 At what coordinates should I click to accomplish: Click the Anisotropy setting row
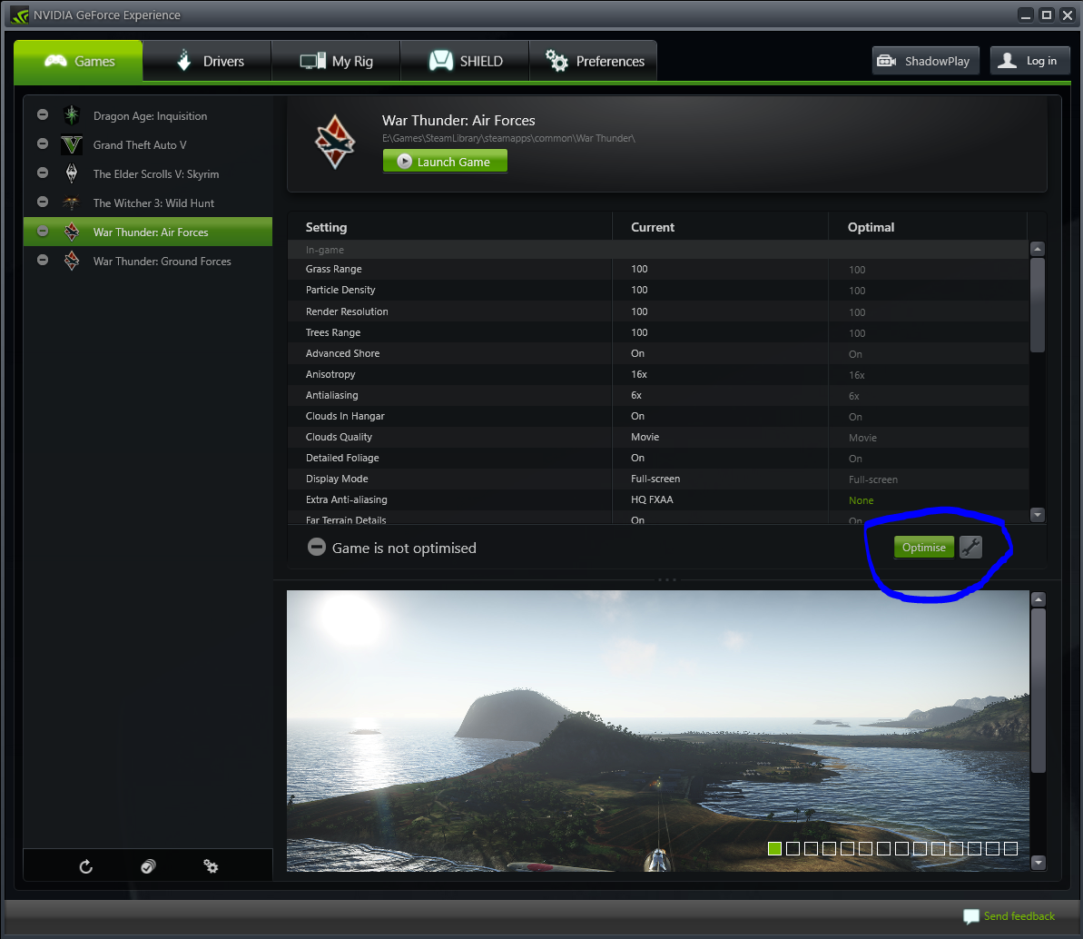pos(658,374)
